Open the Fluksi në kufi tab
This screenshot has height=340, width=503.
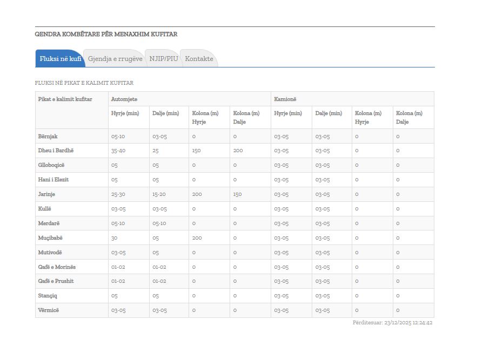[60, 59]
